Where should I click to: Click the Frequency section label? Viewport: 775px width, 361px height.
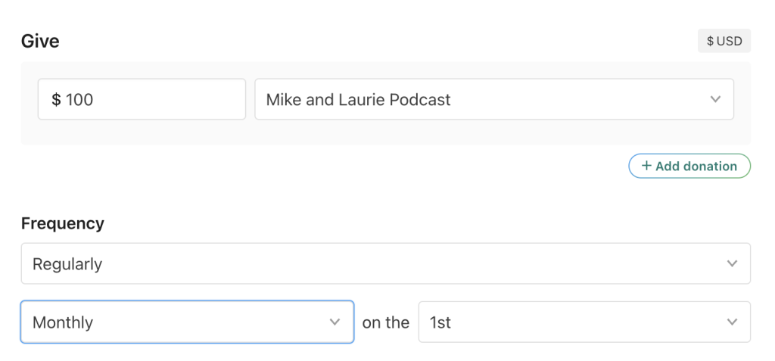tap(63, 223)
